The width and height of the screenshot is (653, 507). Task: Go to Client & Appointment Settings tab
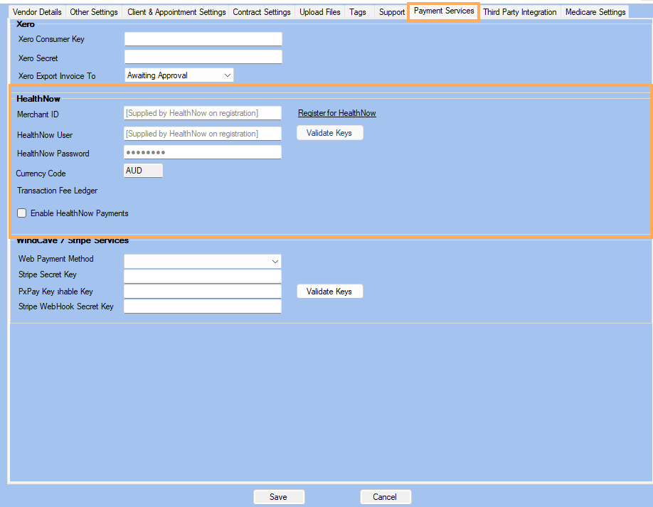pyautogui.click(x=176, y=12)
